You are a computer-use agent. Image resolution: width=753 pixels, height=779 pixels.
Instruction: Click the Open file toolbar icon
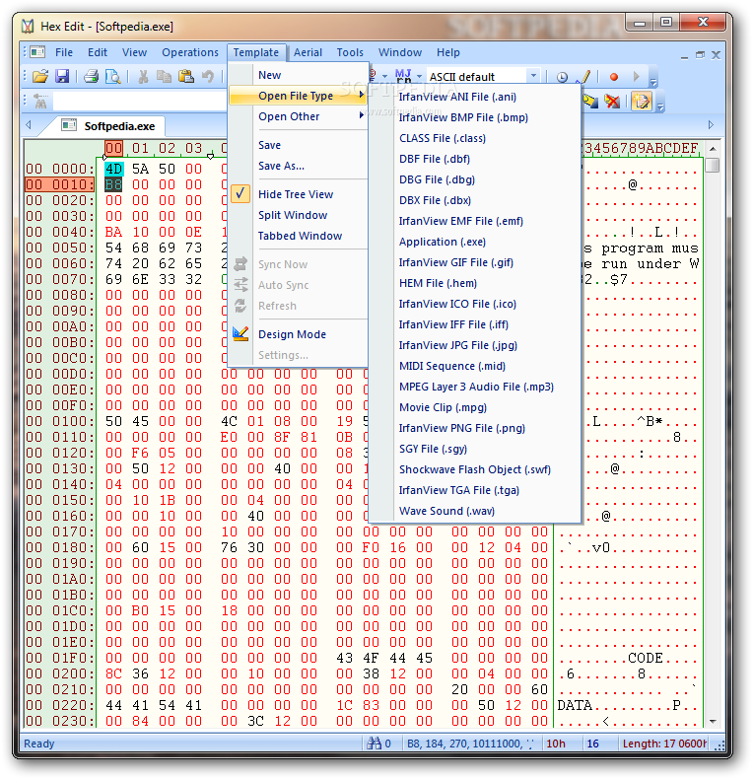(x=40, y=77)
